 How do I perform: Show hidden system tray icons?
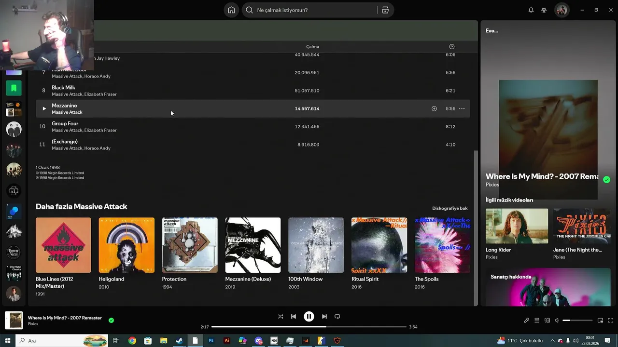tap(552, 341)
